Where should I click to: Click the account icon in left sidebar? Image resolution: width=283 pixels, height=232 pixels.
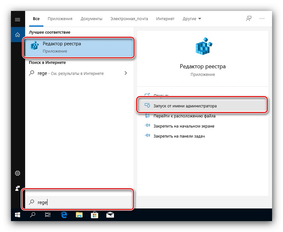tap(18, 188)
